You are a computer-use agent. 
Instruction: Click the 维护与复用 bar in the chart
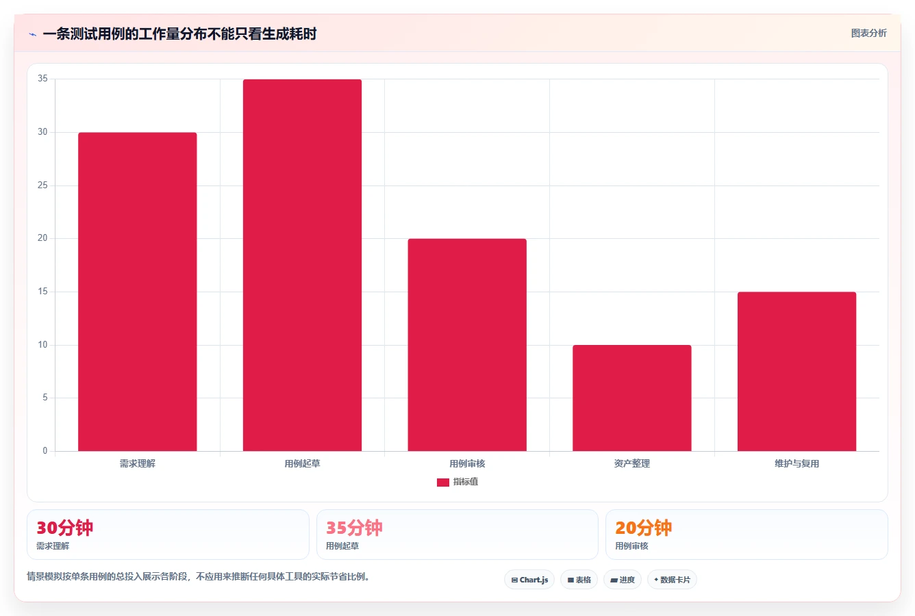point(797,372)
